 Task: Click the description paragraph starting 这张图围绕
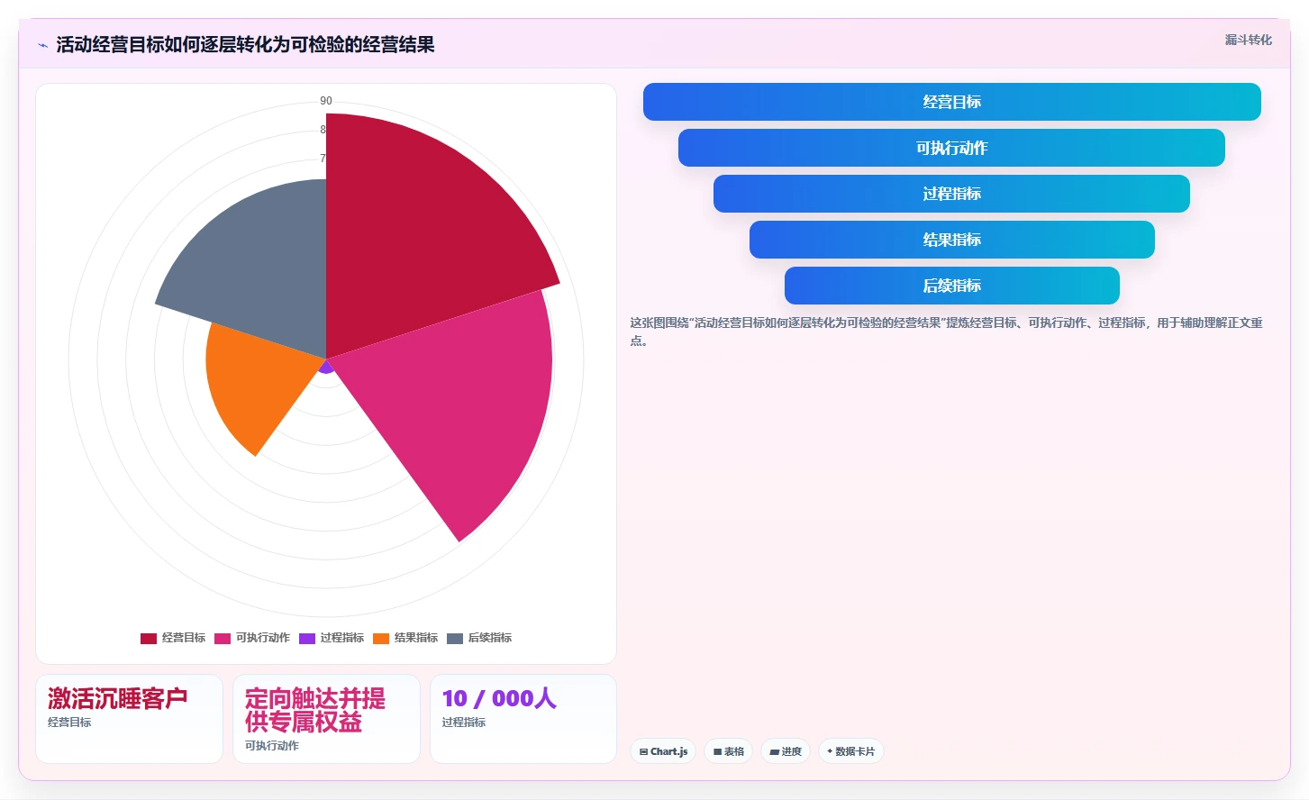(946, 332)
